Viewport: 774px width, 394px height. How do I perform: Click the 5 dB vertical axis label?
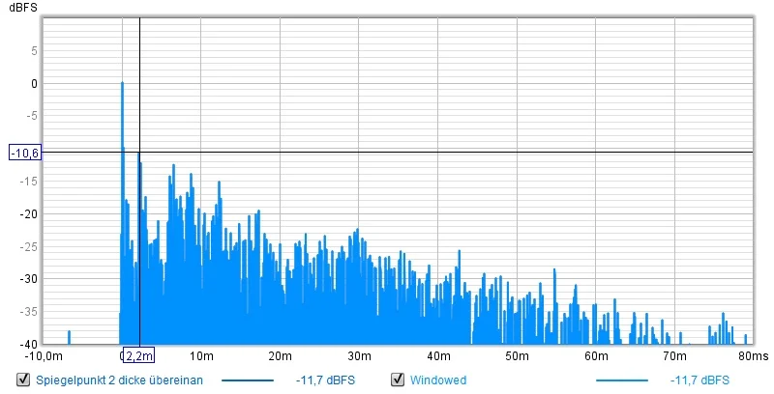click(x=34, y=51)
